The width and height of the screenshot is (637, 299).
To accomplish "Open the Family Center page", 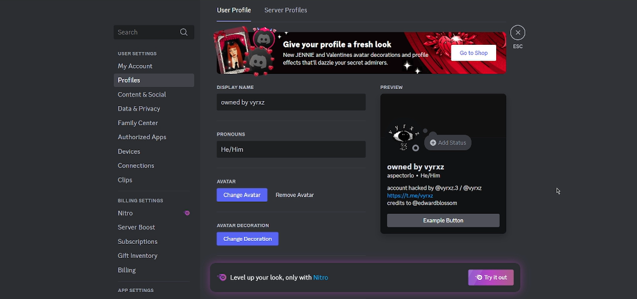I will 137,123.
